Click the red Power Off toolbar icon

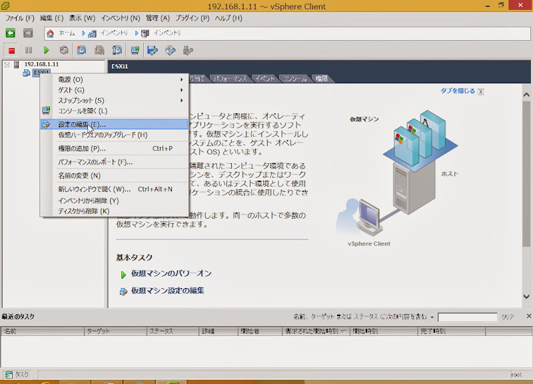11,51
